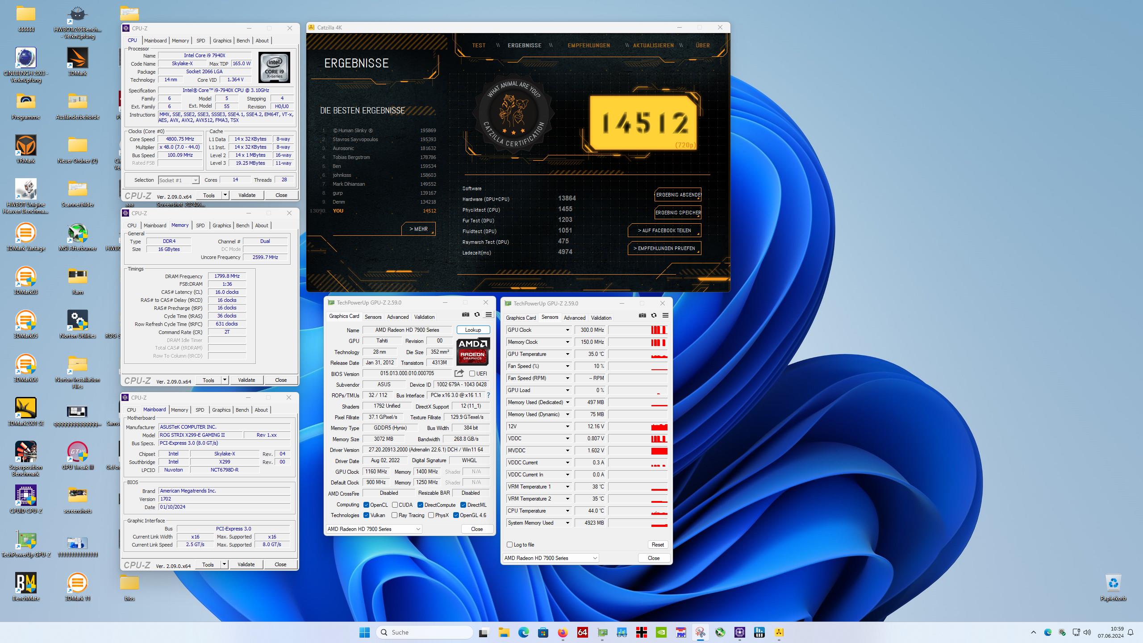Toggle the OpenCL checkbox in GPU-Z
The width and height of the screenshot is (1143, 643).
click(366, 505)
